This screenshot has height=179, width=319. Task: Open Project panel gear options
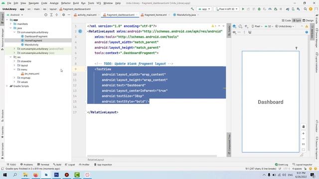(x=63, y=15)
